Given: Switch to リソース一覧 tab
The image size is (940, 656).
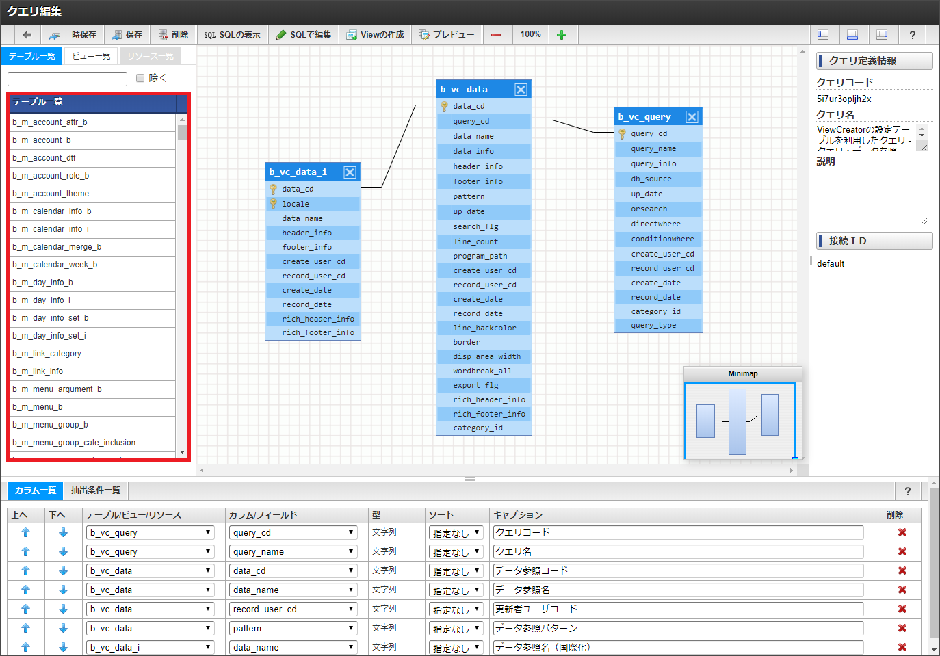Looking at the screenshot, I should pos(151,56).
